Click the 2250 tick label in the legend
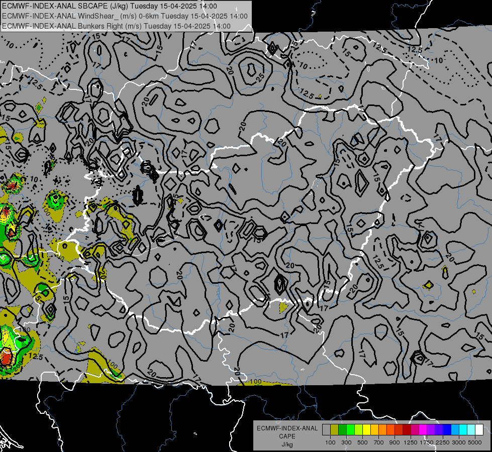Viewport: 492px width, 452px height. [442, 442]
